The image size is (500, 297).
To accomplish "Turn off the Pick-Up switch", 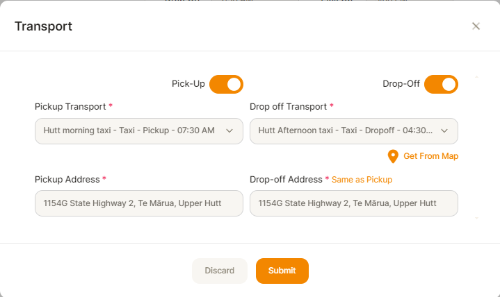I will pyautogui.click(x=227, y=85).
